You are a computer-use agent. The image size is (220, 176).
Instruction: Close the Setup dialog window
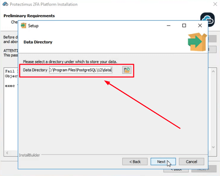click(200, 26)
